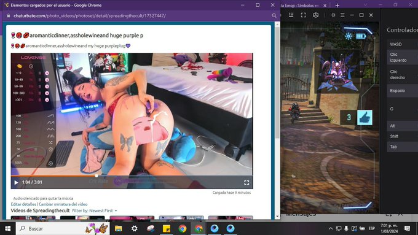The image size is (418, 235).
Task: Pin the emulator window on top
Action: (x=333, y=15)
